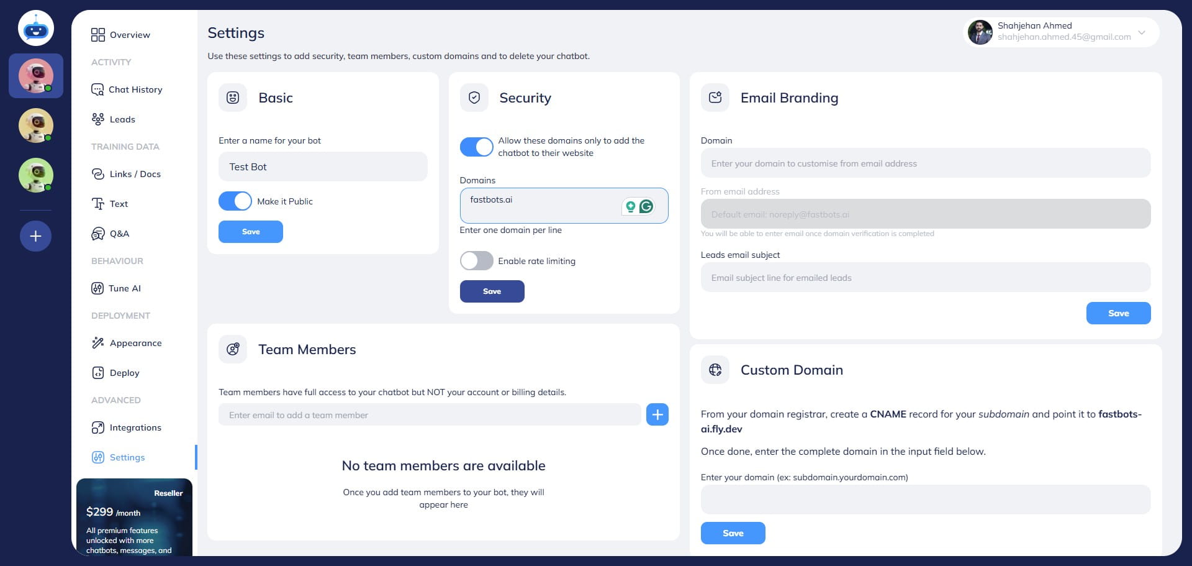Click the Grammarly icon in Domains field
This screenshot has height=566, width=1192.
[x=646, y=207]
